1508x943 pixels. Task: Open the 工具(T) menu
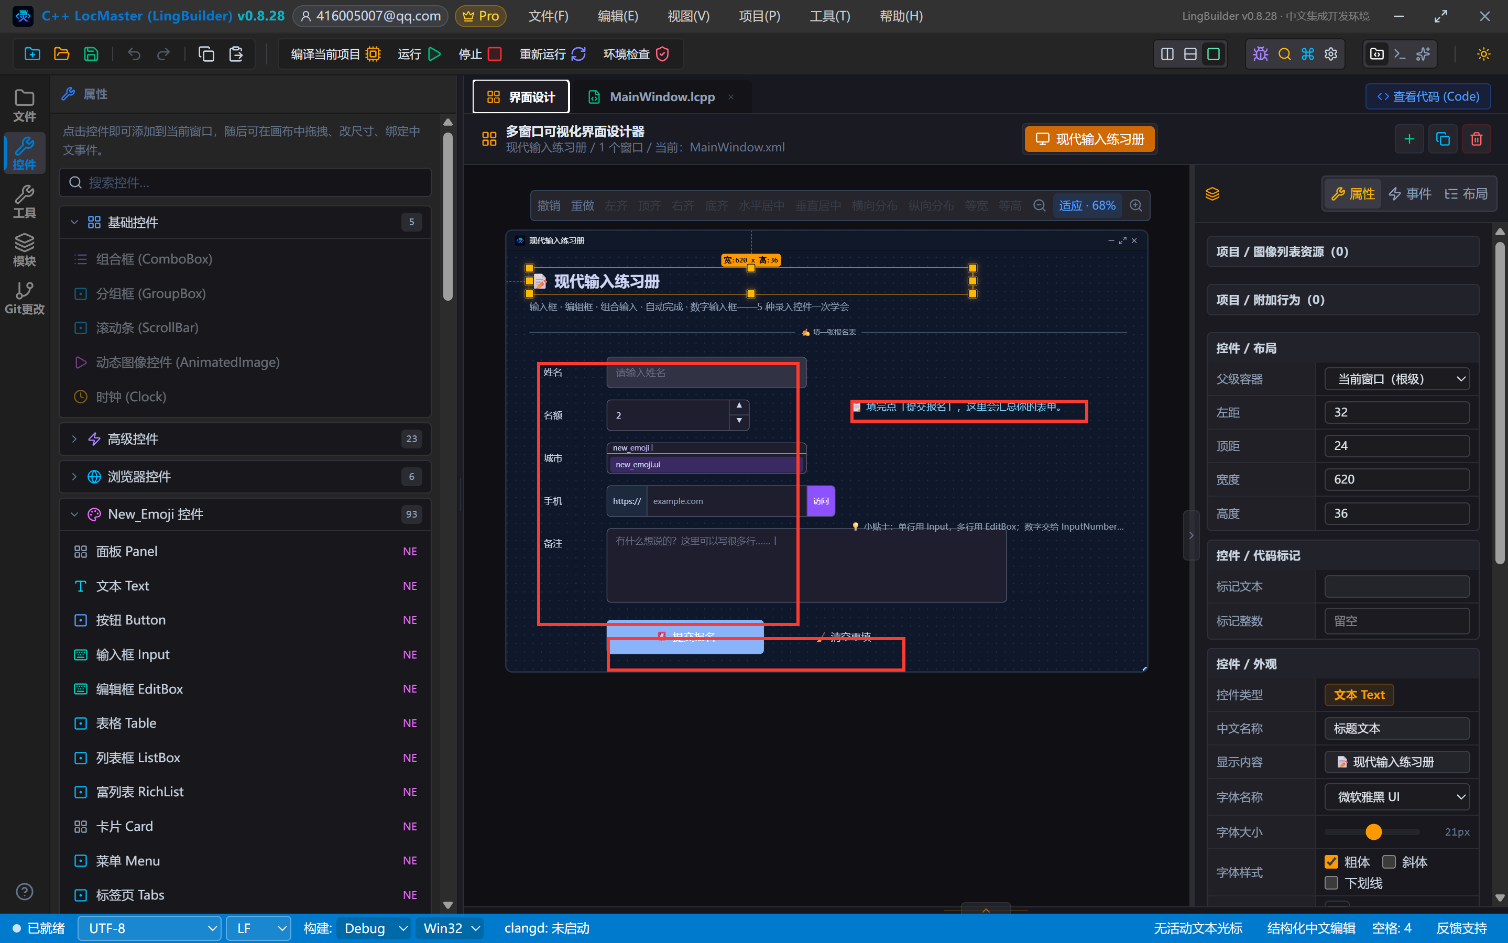(829, 16)
